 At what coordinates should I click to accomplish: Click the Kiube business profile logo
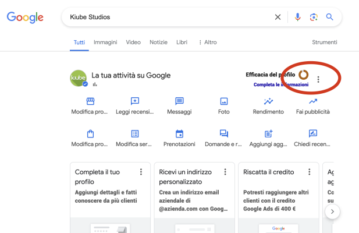tap(79, 79)
